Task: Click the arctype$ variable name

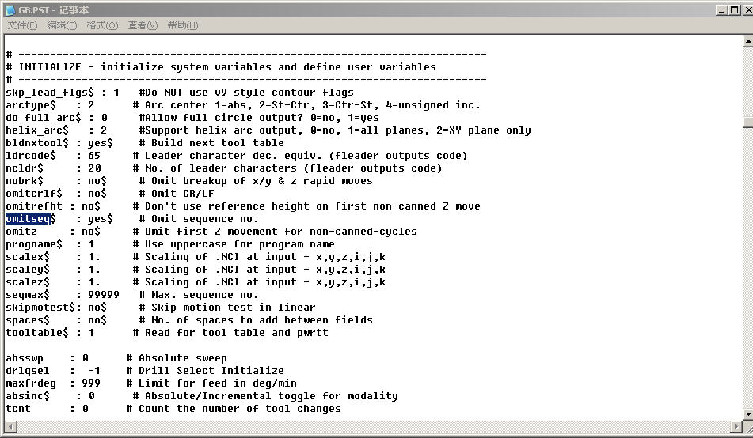Action: tap(31, 104)
